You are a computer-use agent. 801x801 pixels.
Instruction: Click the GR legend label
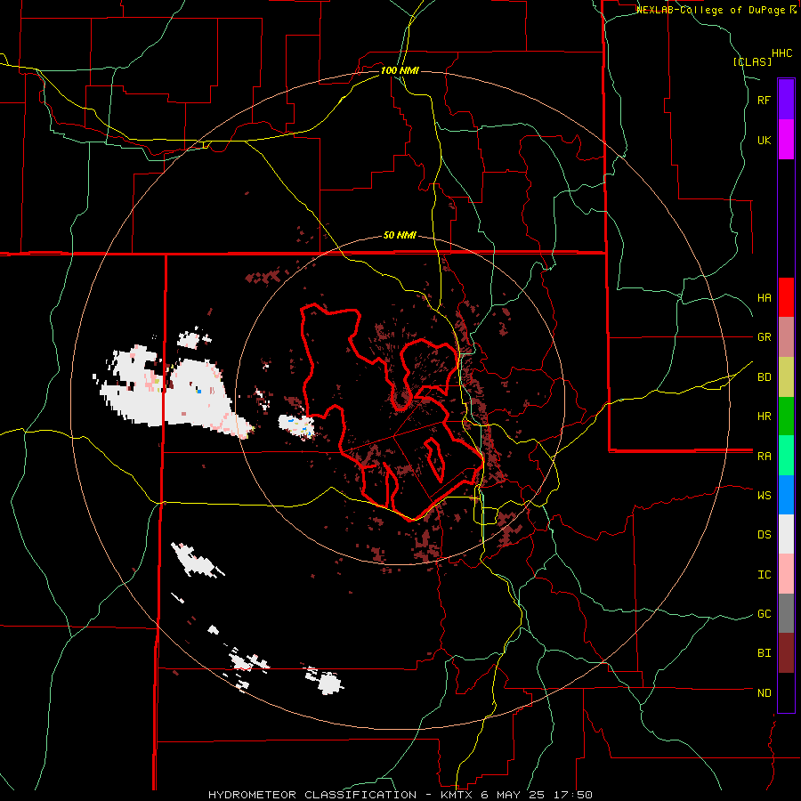764,337
